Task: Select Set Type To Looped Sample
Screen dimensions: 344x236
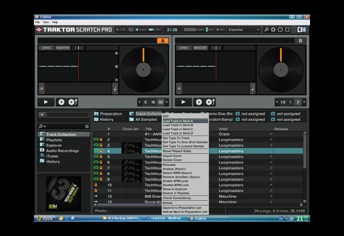Action: (185, 146)
